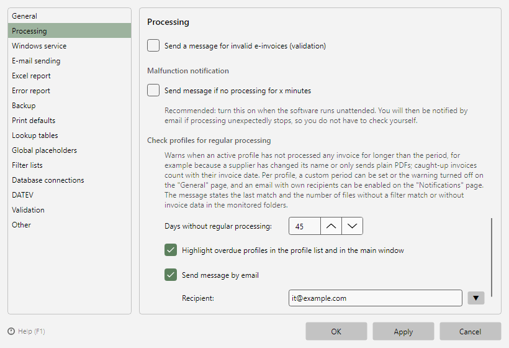This screenshot has height=348, width=509.
Task: Click the Cancel button
Action: (471, 331)
